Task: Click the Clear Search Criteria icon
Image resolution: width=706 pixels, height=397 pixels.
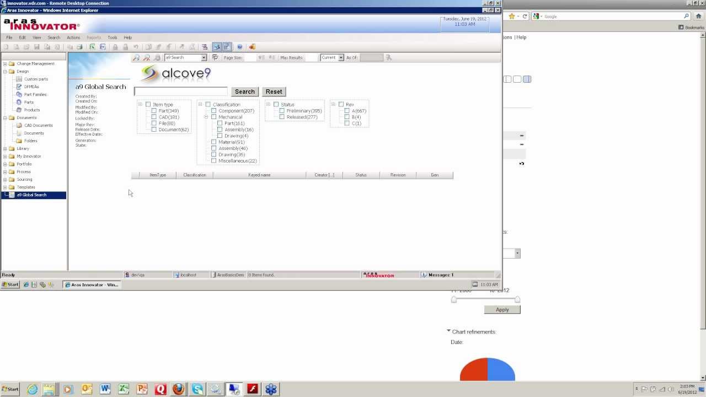Action: point(147,57)
